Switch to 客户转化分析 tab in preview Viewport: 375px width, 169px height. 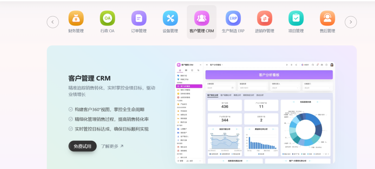pyautogui.click(x=213, y=95)
